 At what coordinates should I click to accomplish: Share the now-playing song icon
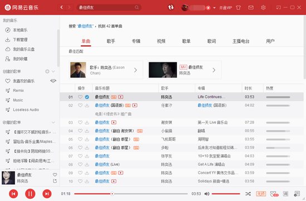[55, 181]
